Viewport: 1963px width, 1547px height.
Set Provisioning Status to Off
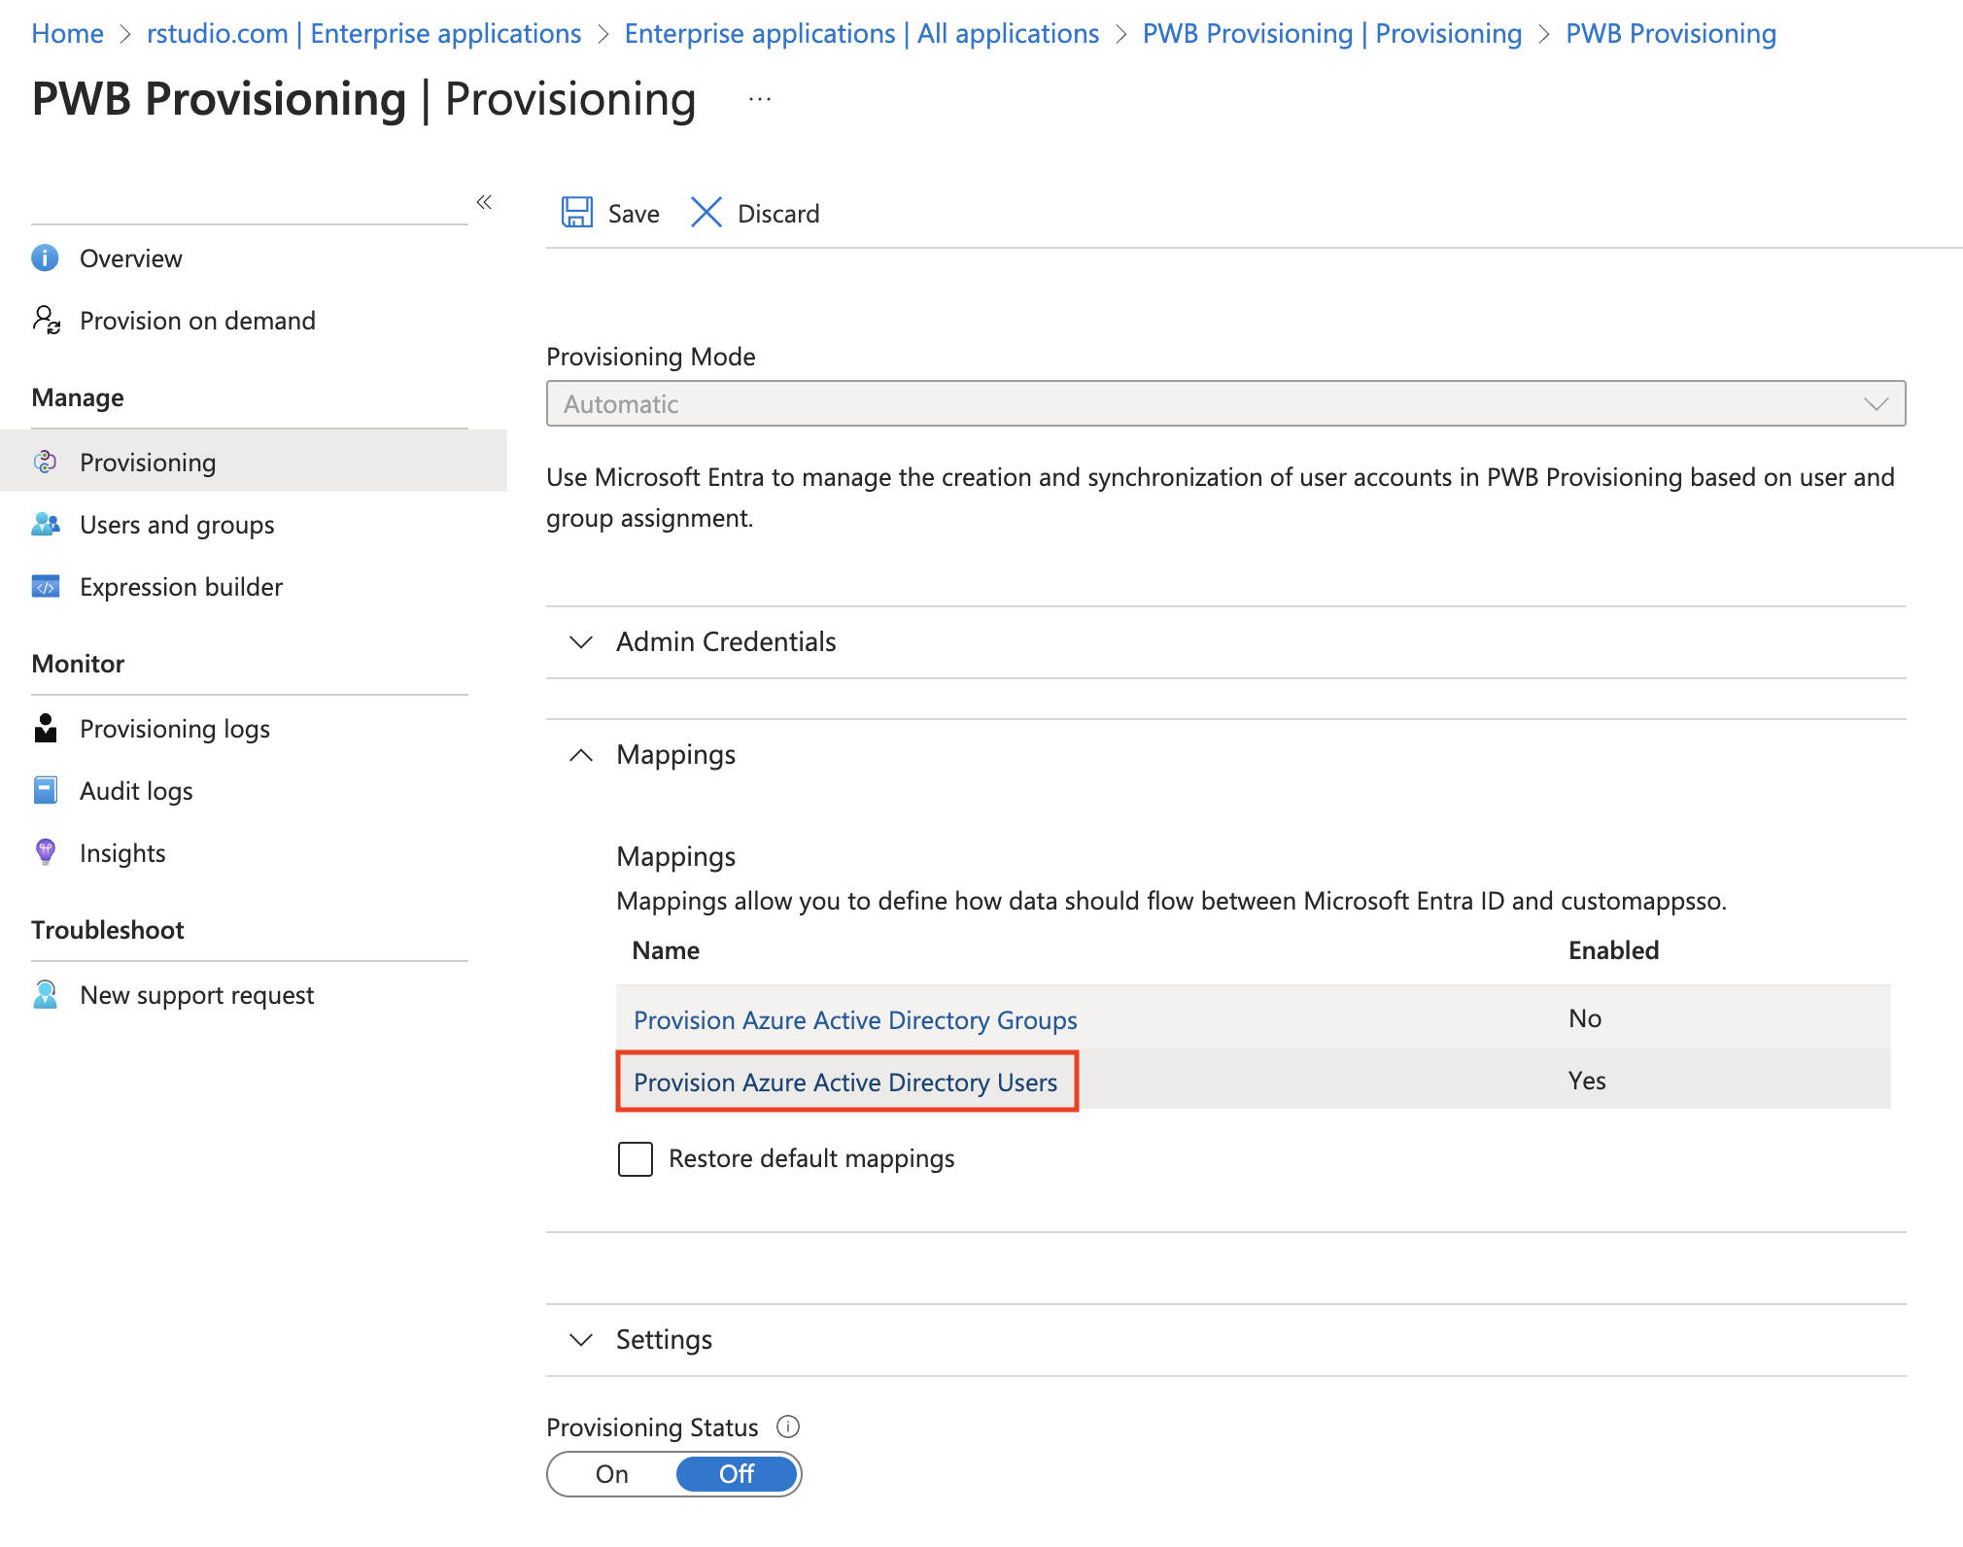click(737, 1474)
